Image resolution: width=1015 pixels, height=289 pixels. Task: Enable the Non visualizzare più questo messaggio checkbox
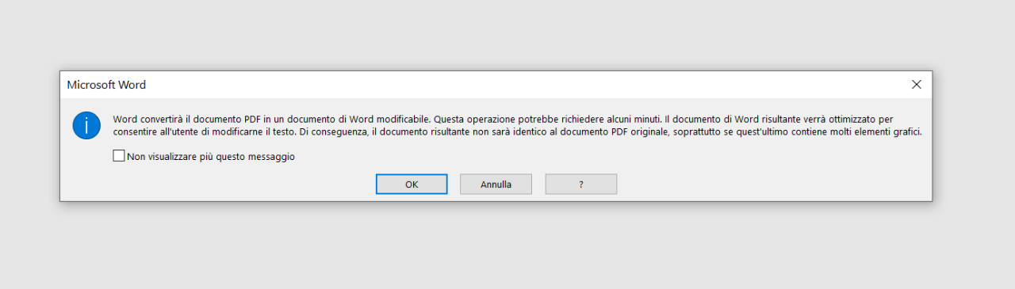point(119,157)
